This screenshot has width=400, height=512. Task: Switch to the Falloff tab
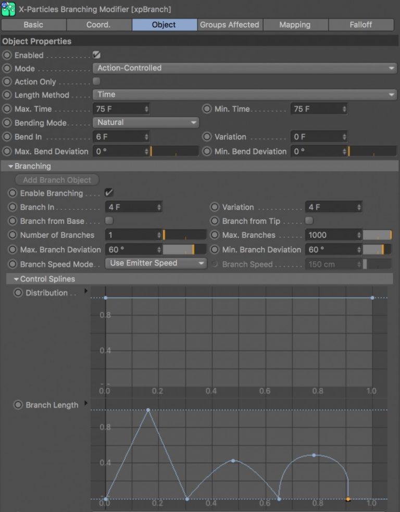[361, 24]
